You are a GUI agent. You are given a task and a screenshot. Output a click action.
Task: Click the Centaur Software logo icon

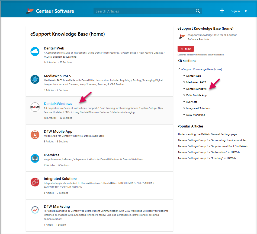[x=30, y=11]
